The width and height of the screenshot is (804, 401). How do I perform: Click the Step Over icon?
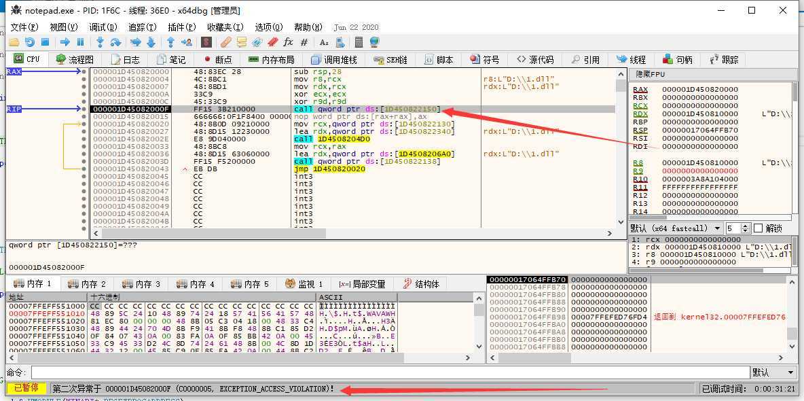[x=116, y=43]
